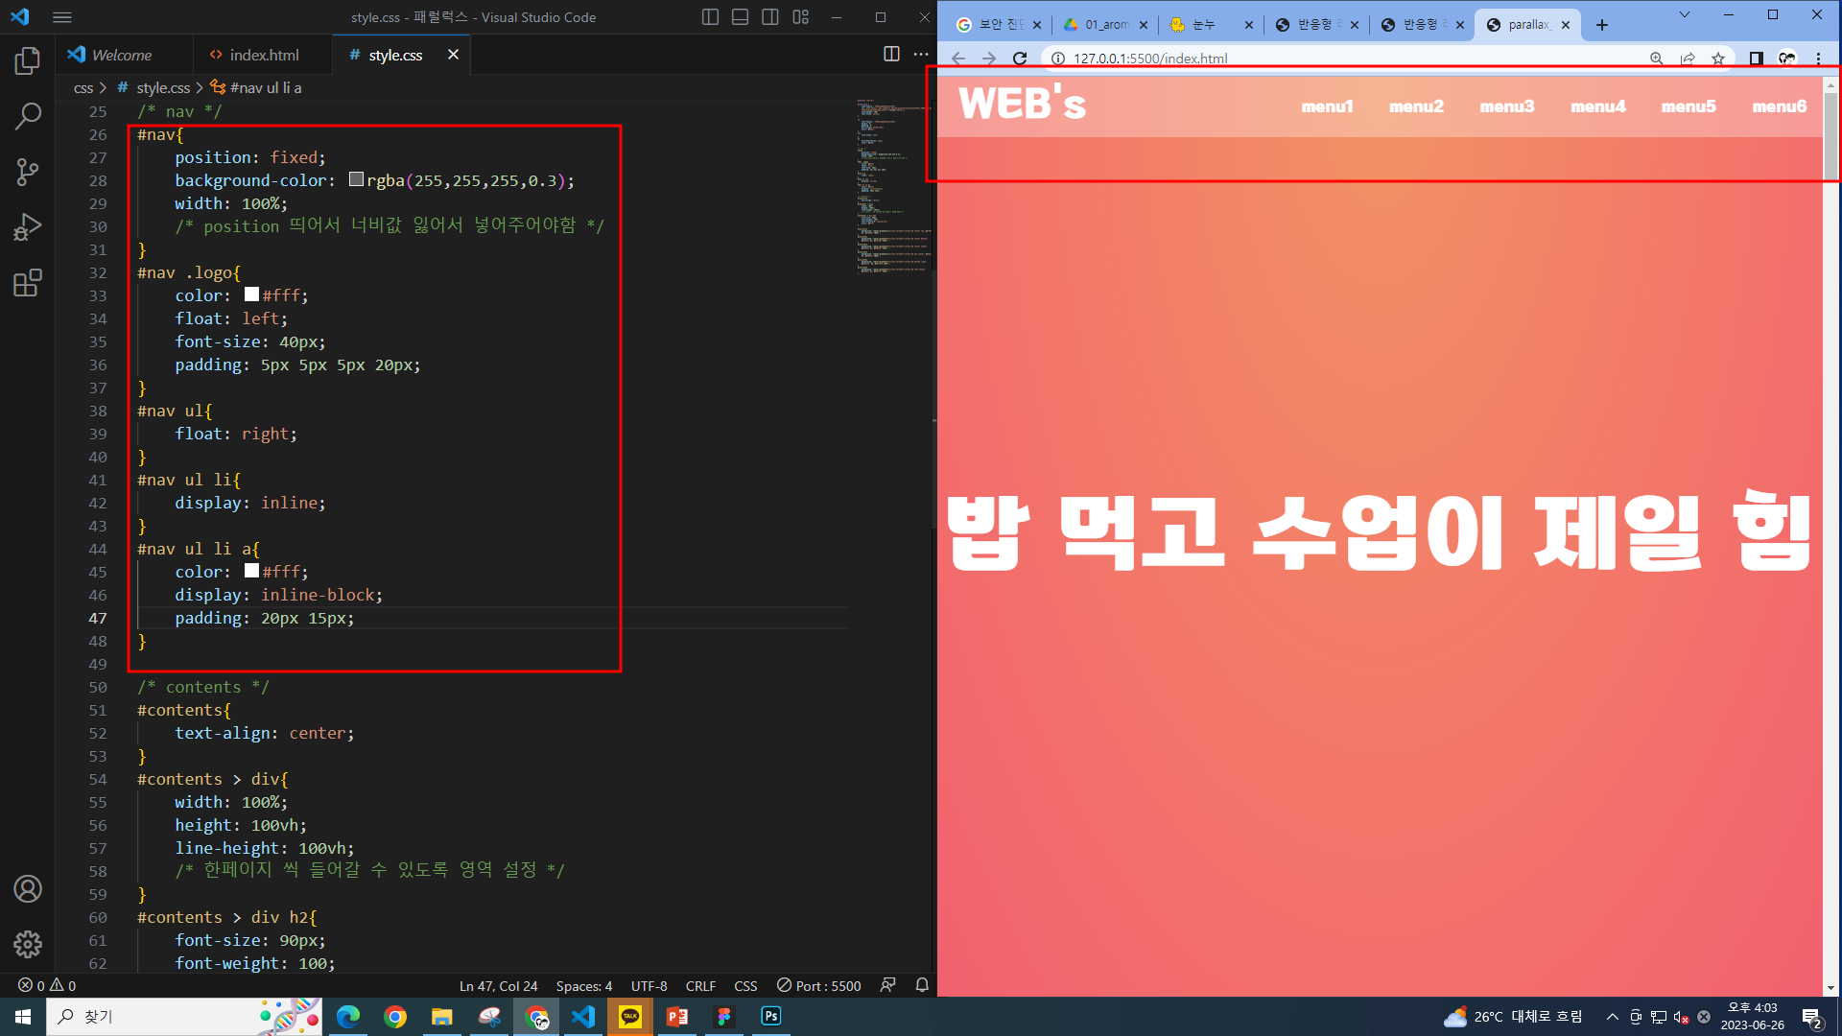
Task: Open the Explorer view in activity bar
Action: click(x=28, y=61)
